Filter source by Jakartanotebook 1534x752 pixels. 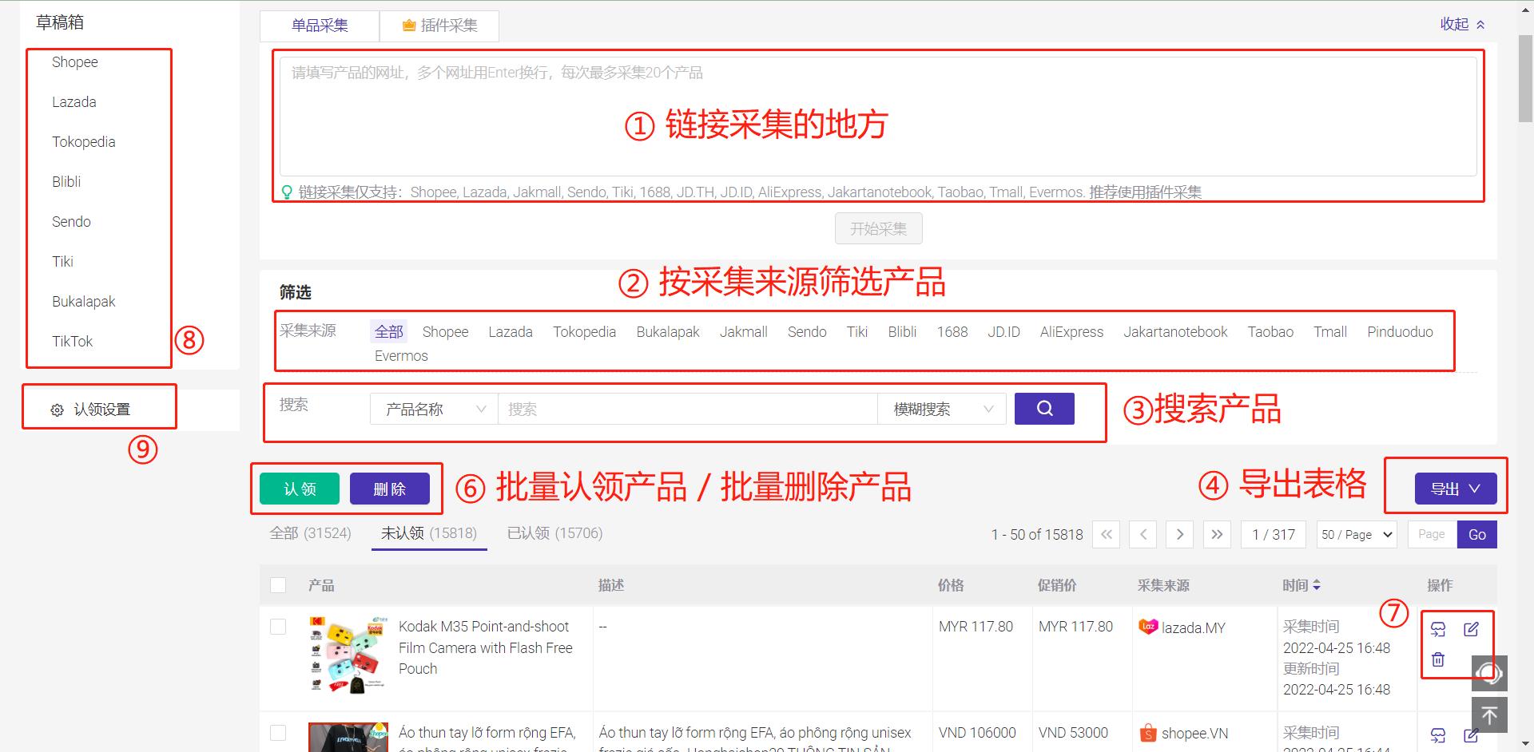1175,331
